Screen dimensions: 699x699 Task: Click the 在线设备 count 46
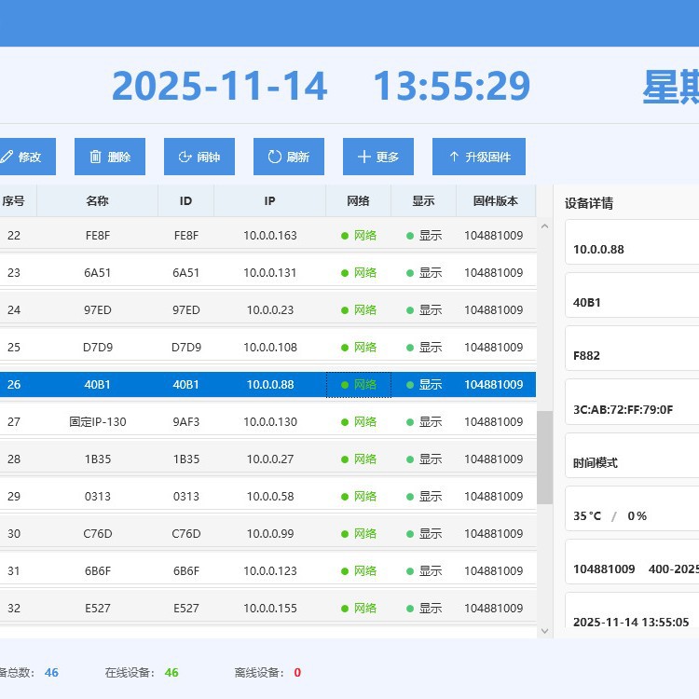click(x=171, y=672)
